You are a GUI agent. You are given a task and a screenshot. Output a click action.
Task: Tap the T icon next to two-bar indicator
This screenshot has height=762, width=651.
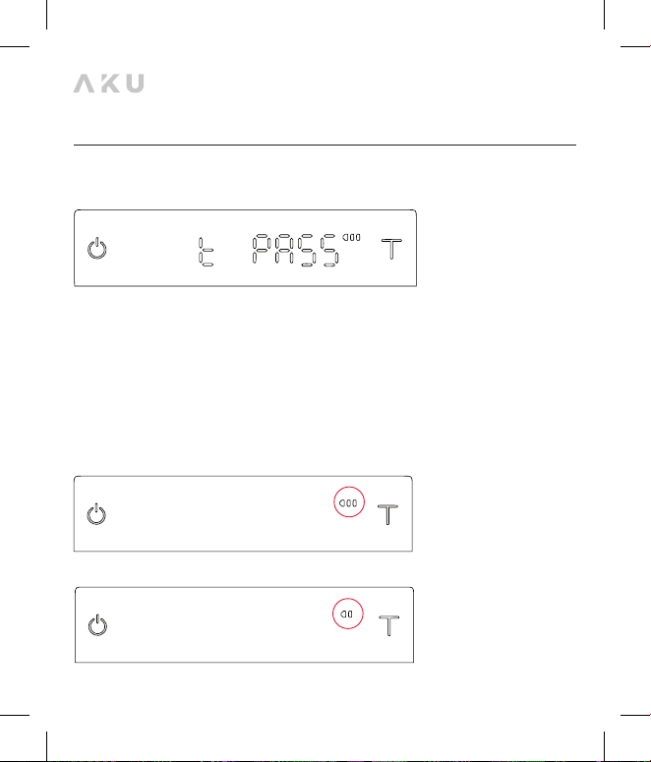389,625
